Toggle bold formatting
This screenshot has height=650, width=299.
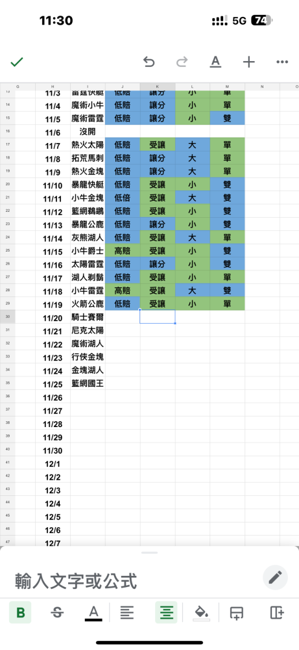pos(20,612)
